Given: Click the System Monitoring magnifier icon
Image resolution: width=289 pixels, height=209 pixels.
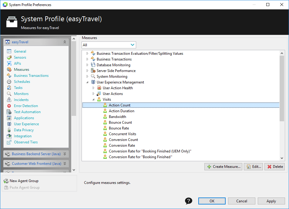Looking at the screenshot, I should click(93, 76).
